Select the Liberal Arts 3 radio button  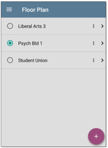pos(10,26)
